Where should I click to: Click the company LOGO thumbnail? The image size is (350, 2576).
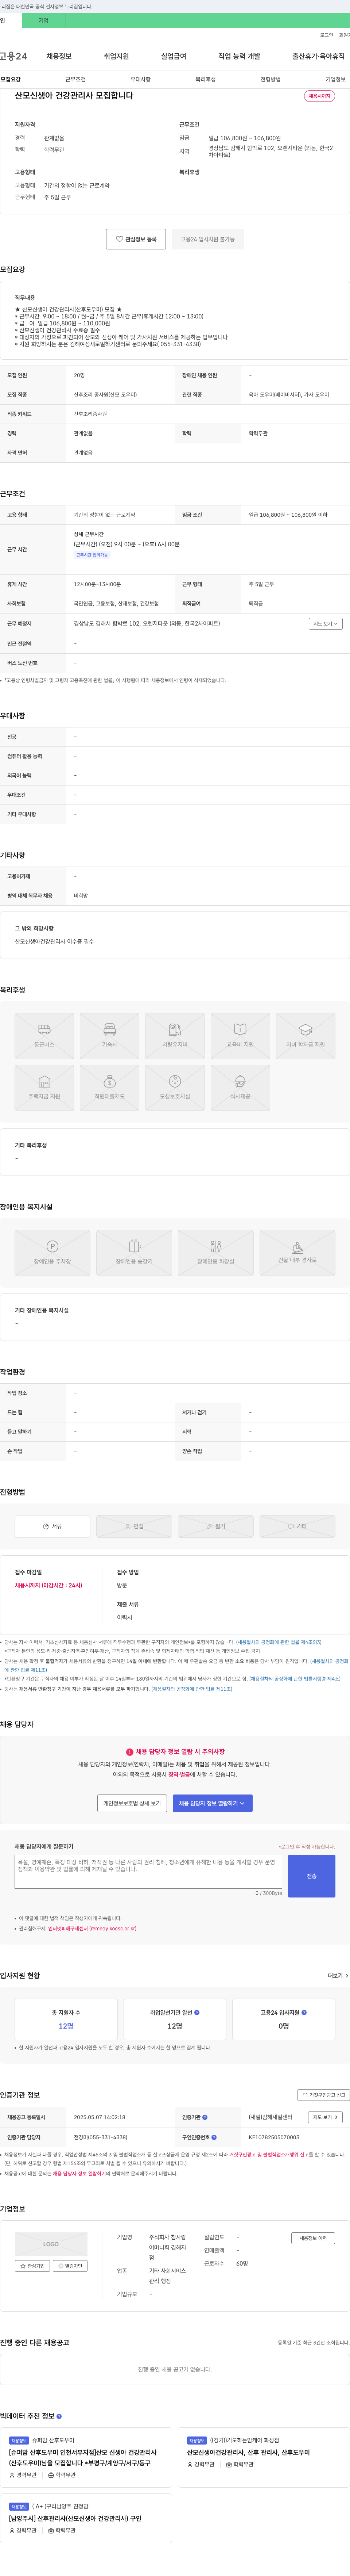[x=51, y=2244]
